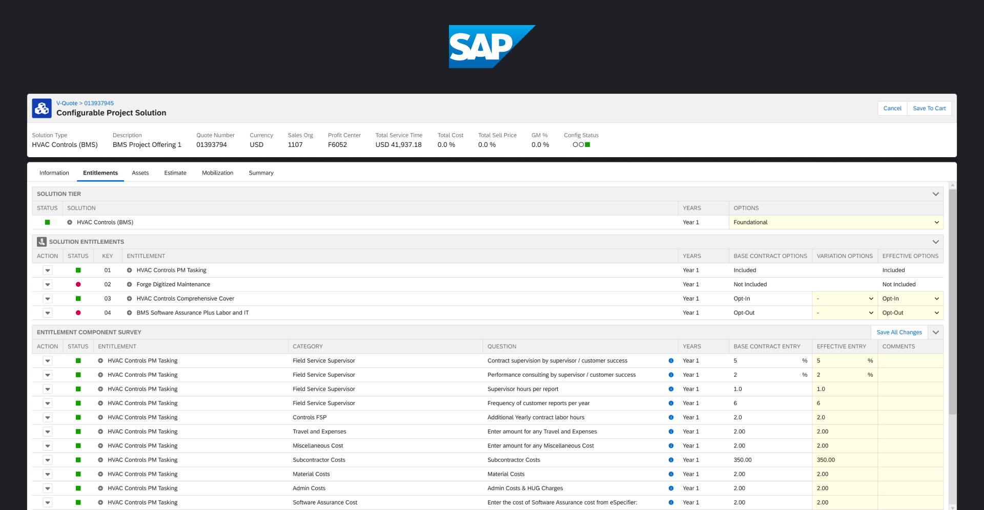Open the V-Quote breadcrumb link
This screenshot has height=510, width=984.
click(x=67, y=103)
